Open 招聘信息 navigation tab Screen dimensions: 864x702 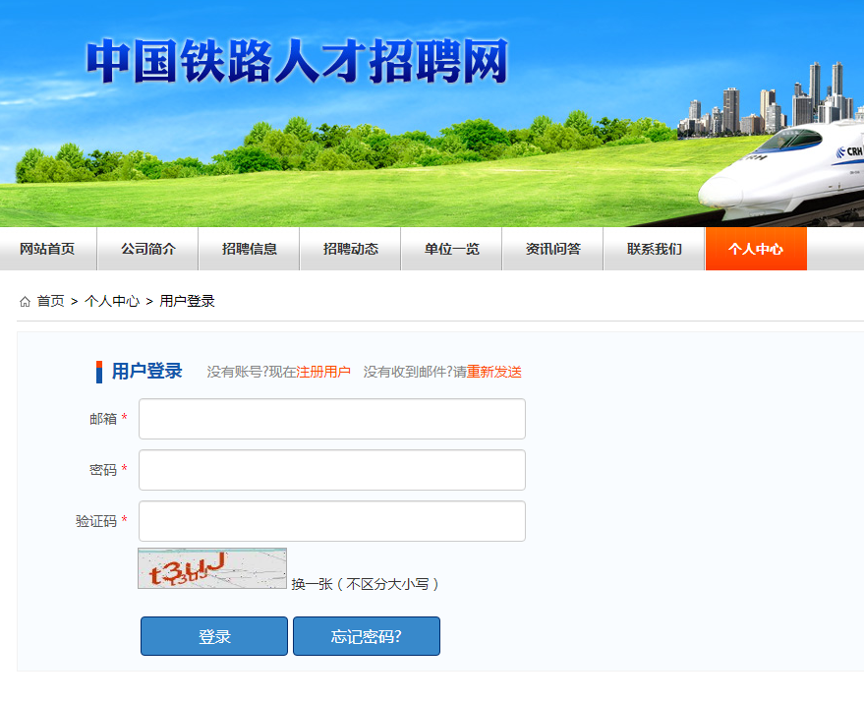pyautogui.click(x=250, y=249)
